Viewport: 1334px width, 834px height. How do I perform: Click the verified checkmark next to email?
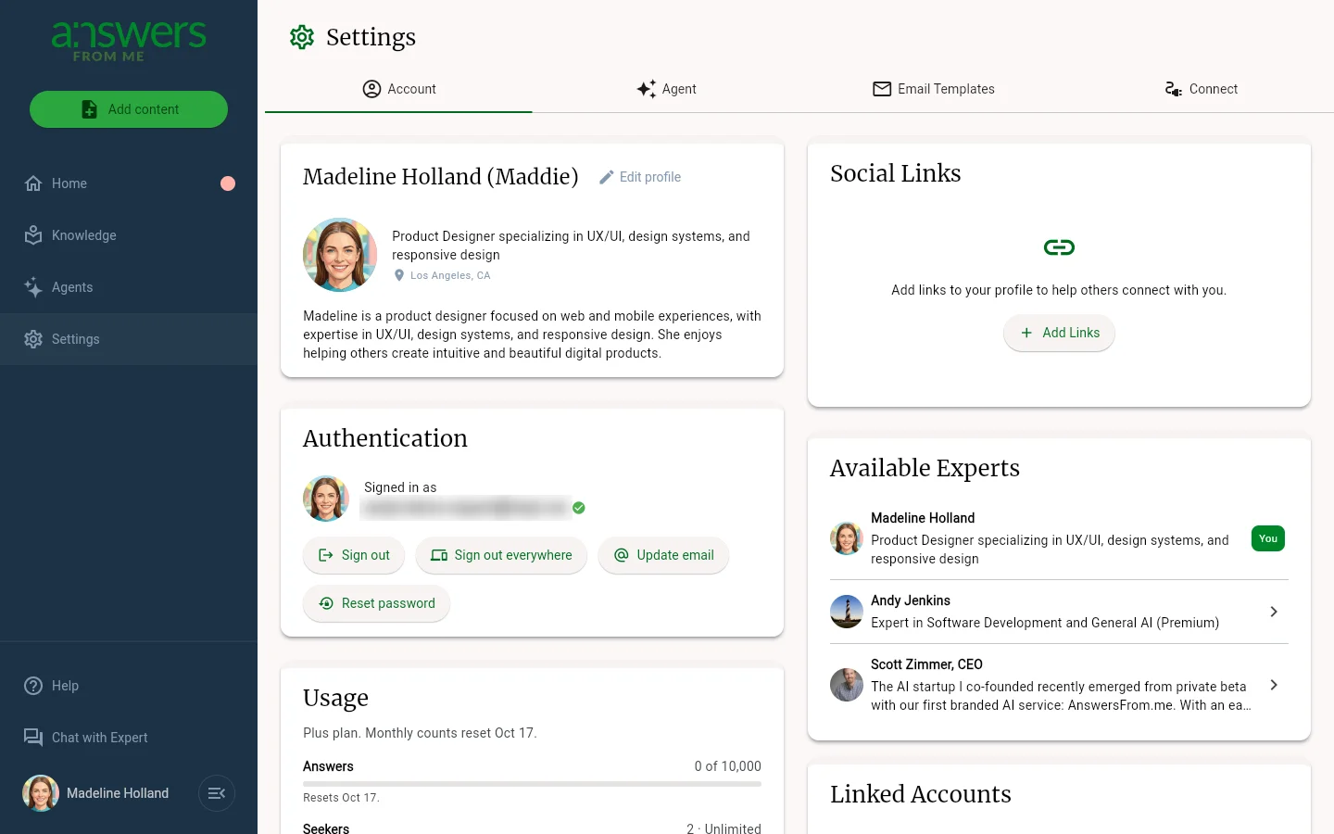[579, 508]
